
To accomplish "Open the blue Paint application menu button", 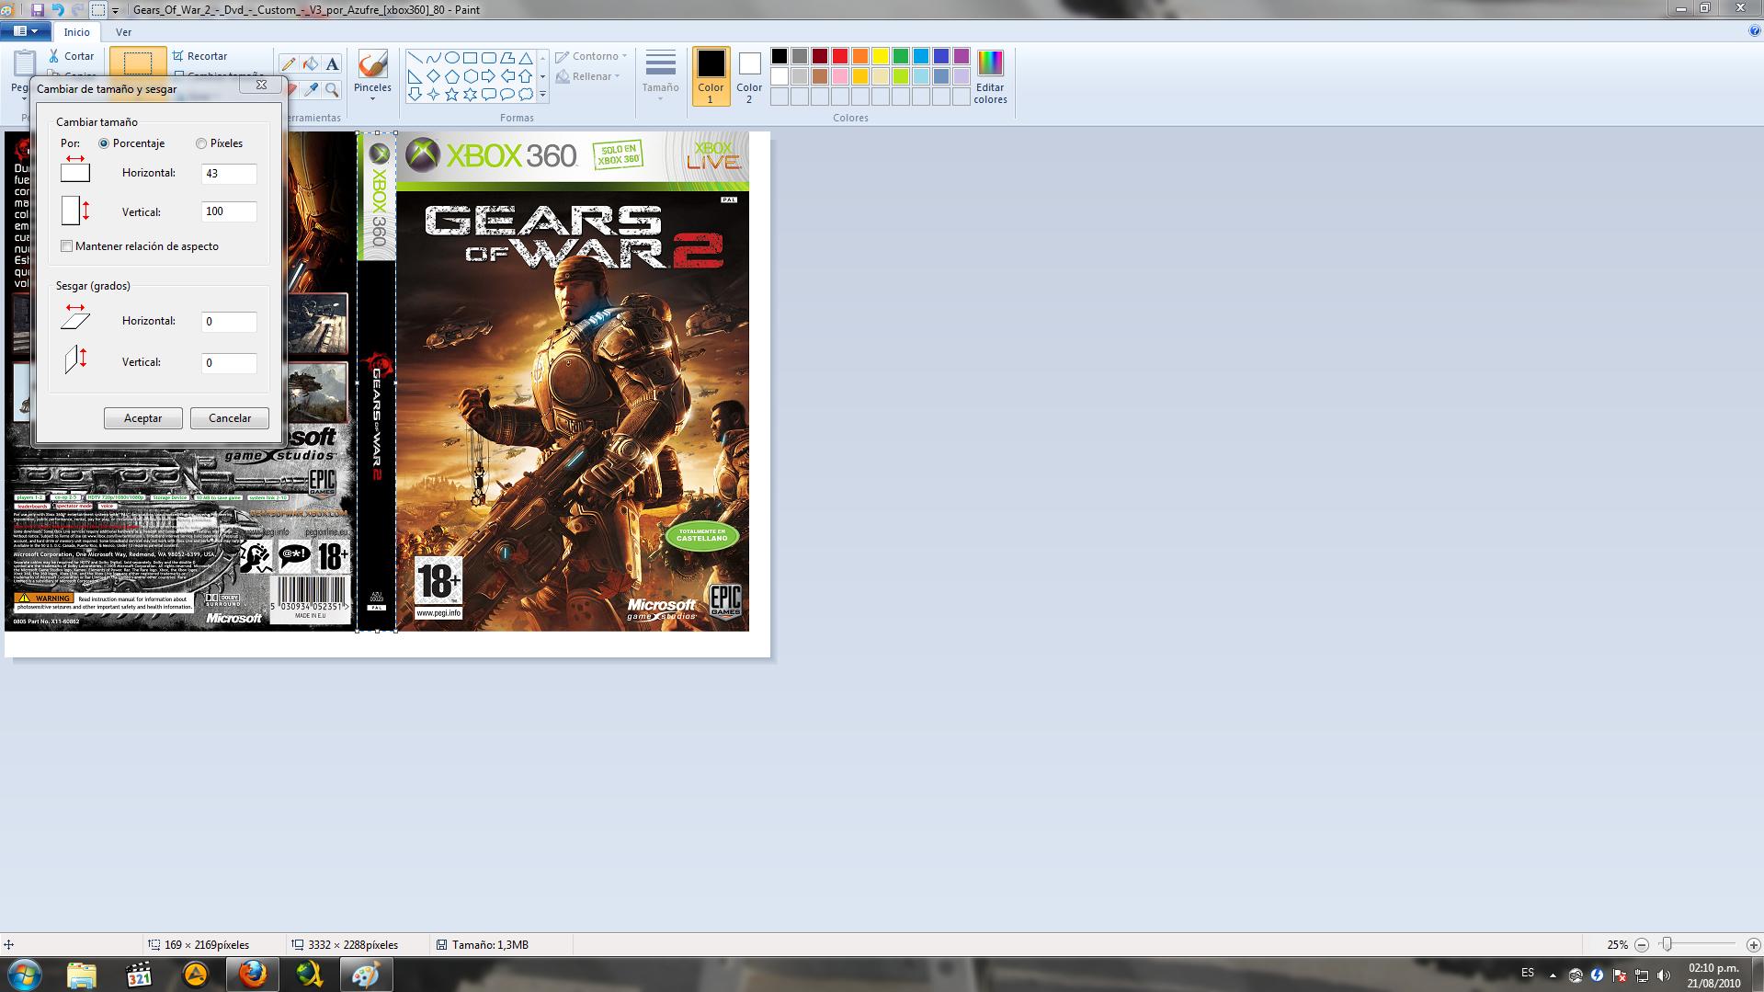I will pos(25,31).
